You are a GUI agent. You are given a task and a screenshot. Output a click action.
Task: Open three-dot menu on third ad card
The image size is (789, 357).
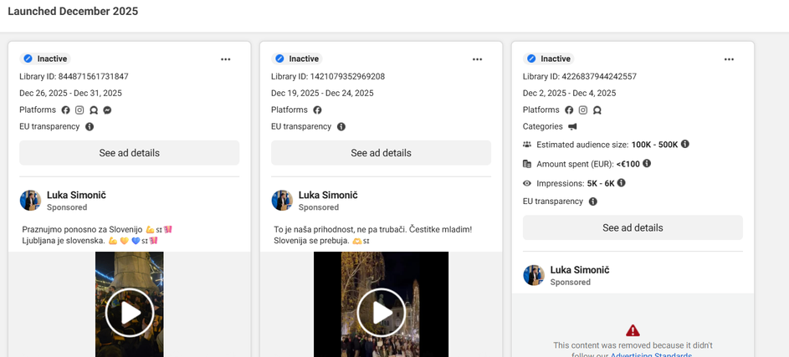729,59
